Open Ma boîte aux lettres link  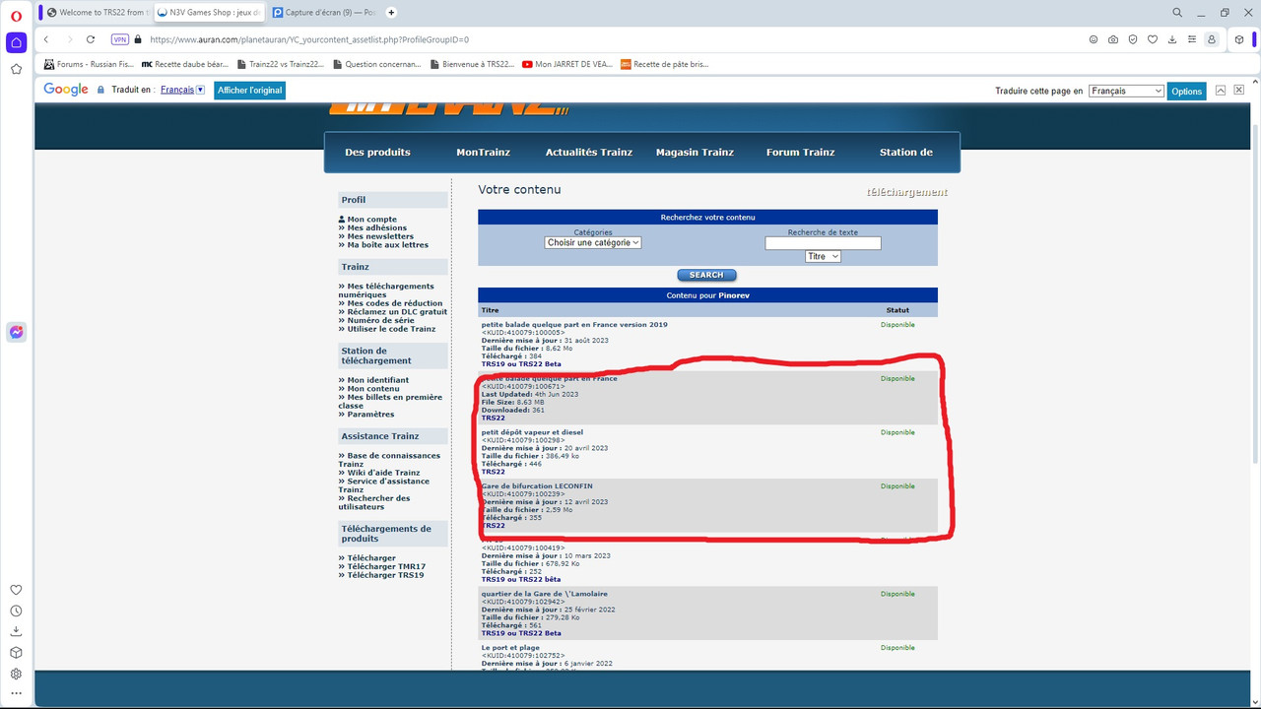pyautogui.click(x=387, y=244)
